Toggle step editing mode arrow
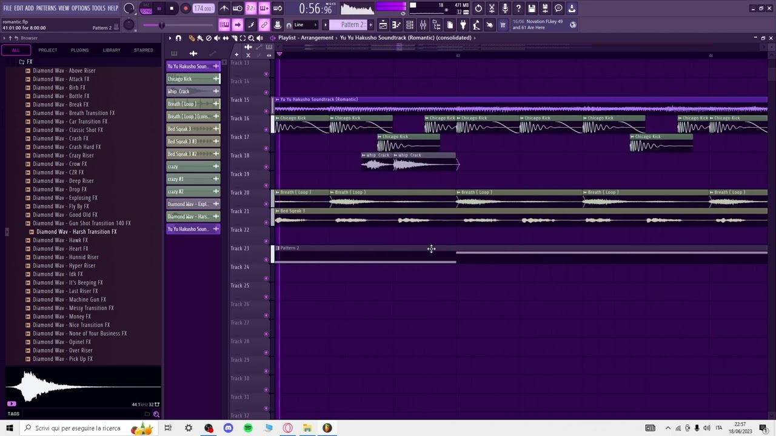The width and height of the screenshot is (776, 436). coord(237,25)
